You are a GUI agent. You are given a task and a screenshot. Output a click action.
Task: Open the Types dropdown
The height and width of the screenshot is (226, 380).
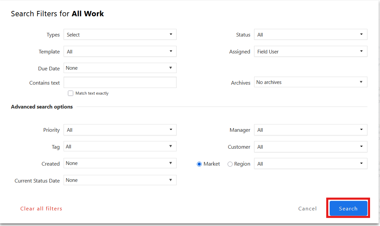click(120, 35)
